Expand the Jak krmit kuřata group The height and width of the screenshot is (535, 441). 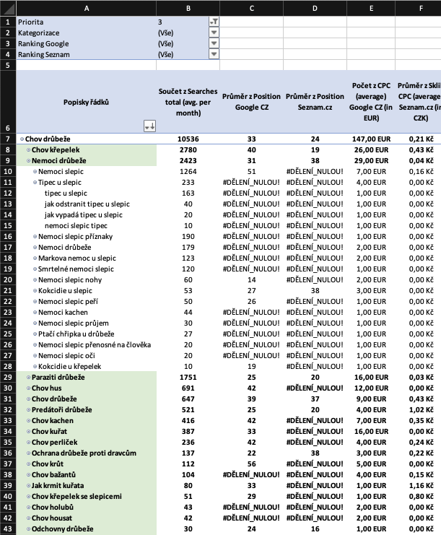[29, 485]
